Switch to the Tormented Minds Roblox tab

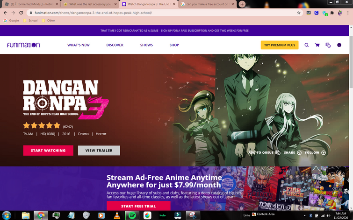point(31,4)
